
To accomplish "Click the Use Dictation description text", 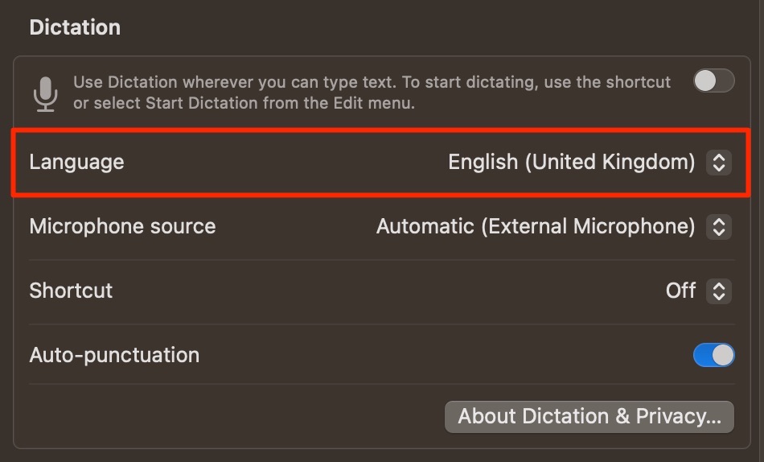I will click(372, 93).
